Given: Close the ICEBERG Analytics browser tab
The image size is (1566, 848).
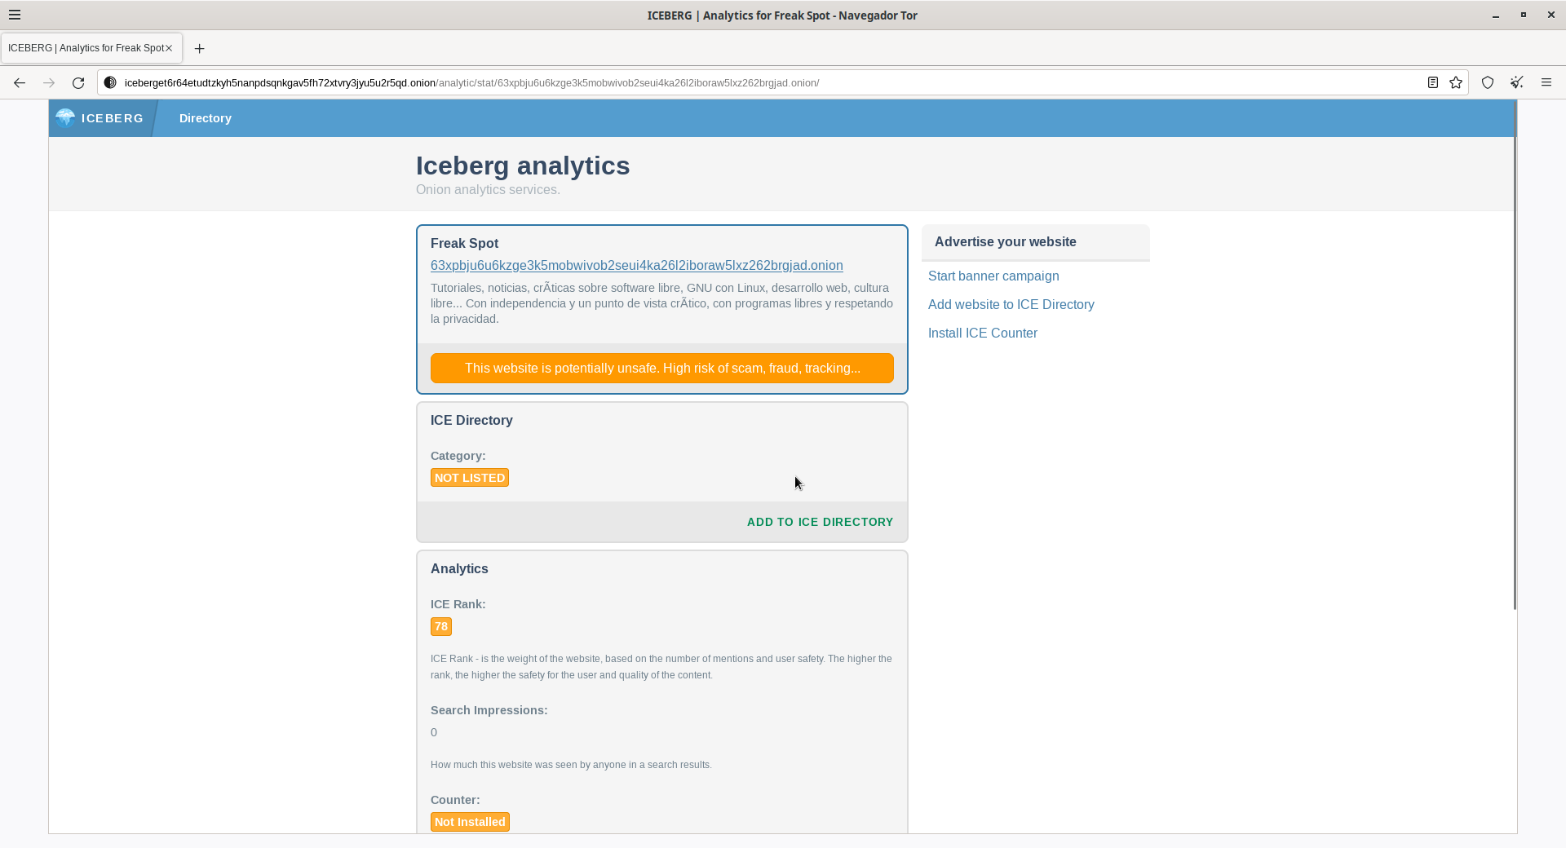Looking at the screenshot, I should (169, 48).
